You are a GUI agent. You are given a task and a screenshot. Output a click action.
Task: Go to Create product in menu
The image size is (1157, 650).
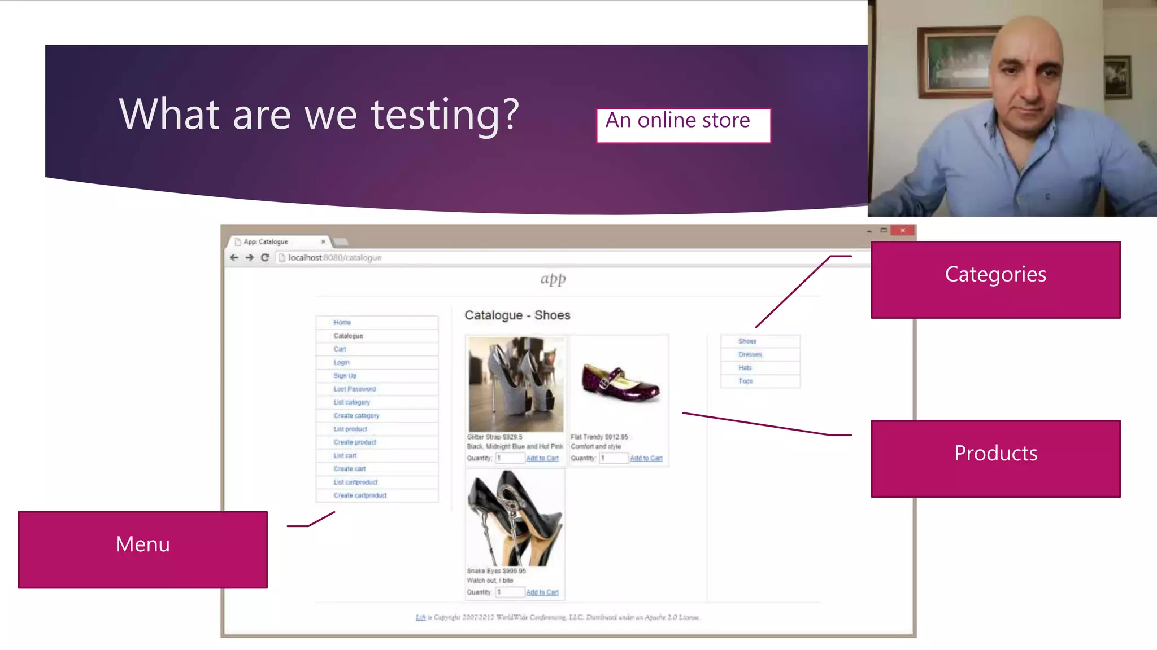(354, 442)
